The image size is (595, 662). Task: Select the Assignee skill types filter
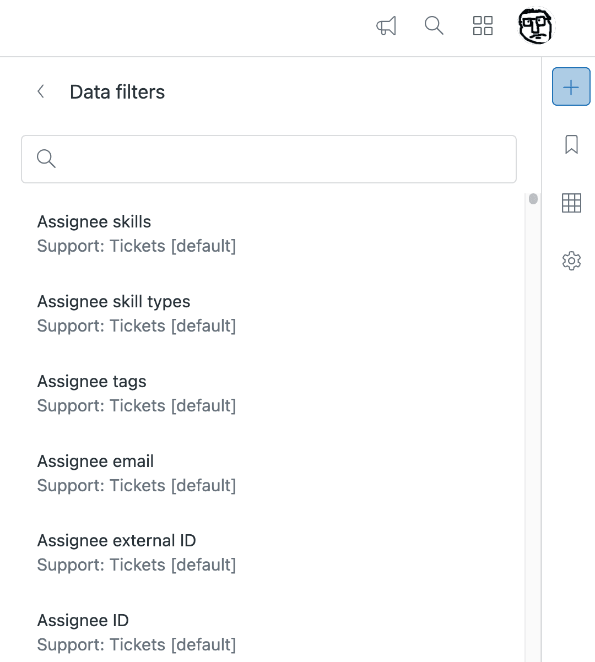point(113,301)
